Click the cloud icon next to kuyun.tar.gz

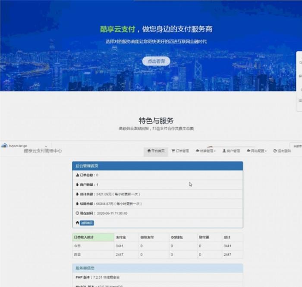(4, 145)
